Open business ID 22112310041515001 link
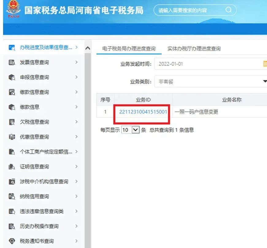Image resolution: width=267 pixels, height=248 pixels. [x=143, y=112]
